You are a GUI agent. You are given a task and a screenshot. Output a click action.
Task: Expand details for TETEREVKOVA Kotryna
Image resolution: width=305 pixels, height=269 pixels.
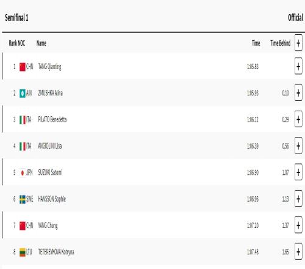click(x=298, y=252)
